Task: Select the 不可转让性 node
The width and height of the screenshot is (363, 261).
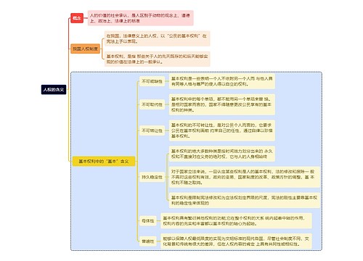Action: click(x=152, y=130)
